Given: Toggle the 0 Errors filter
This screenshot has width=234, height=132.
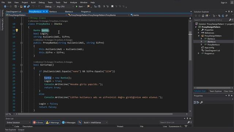Looking at the screenshot, I should pyautogui.click(x=38, y=122).
